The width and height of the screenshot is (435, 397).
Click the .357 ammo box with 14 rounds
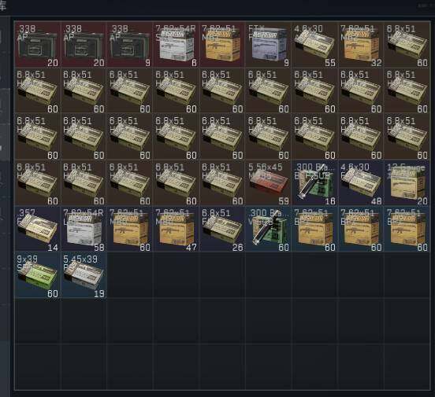pyautogui.click(x=38, y=230)
